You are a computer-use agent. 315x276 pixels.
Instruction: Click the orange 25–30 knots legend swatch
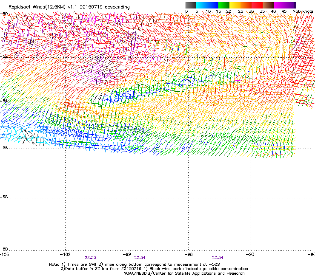[x=246, y=5]
